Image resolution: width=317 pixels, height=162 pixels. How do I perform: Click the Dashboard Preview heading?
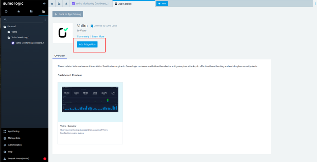(69, 75)
